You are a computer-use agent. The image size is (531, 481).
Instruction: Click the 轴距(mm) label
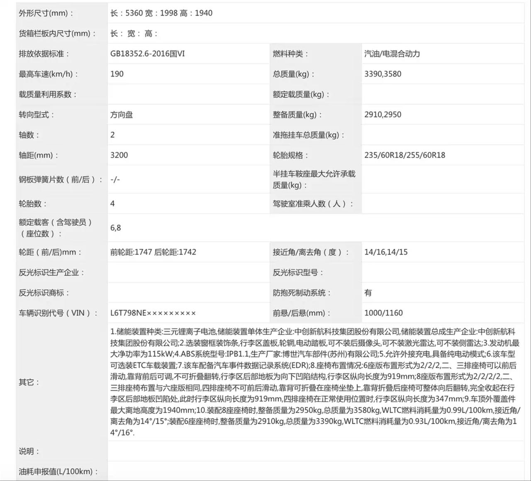(39, 155)
